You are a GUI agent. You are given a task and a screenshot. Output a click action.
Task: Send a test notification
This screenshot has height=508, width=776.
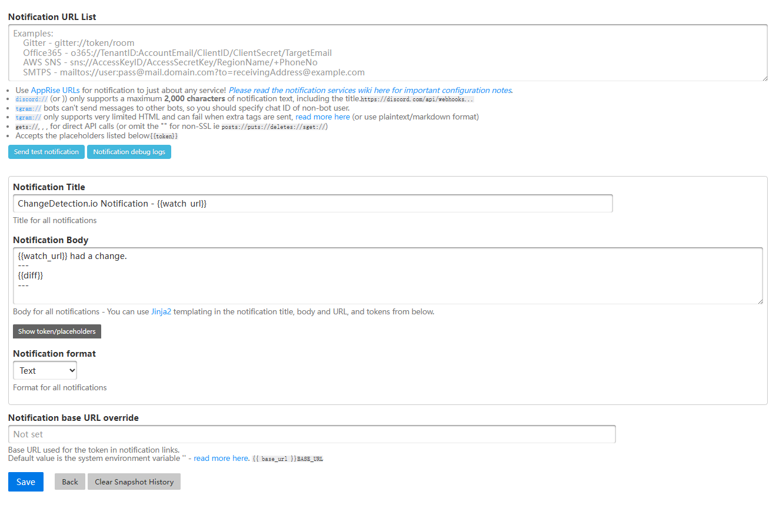point(46,151)
